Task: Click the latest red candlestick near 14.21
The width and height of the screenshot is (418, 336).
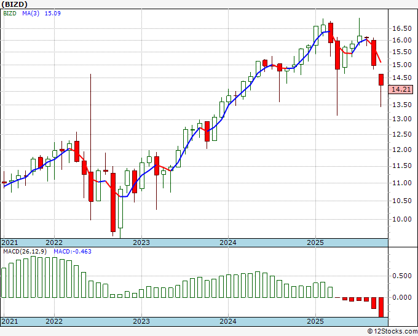Action: (381, 80)
